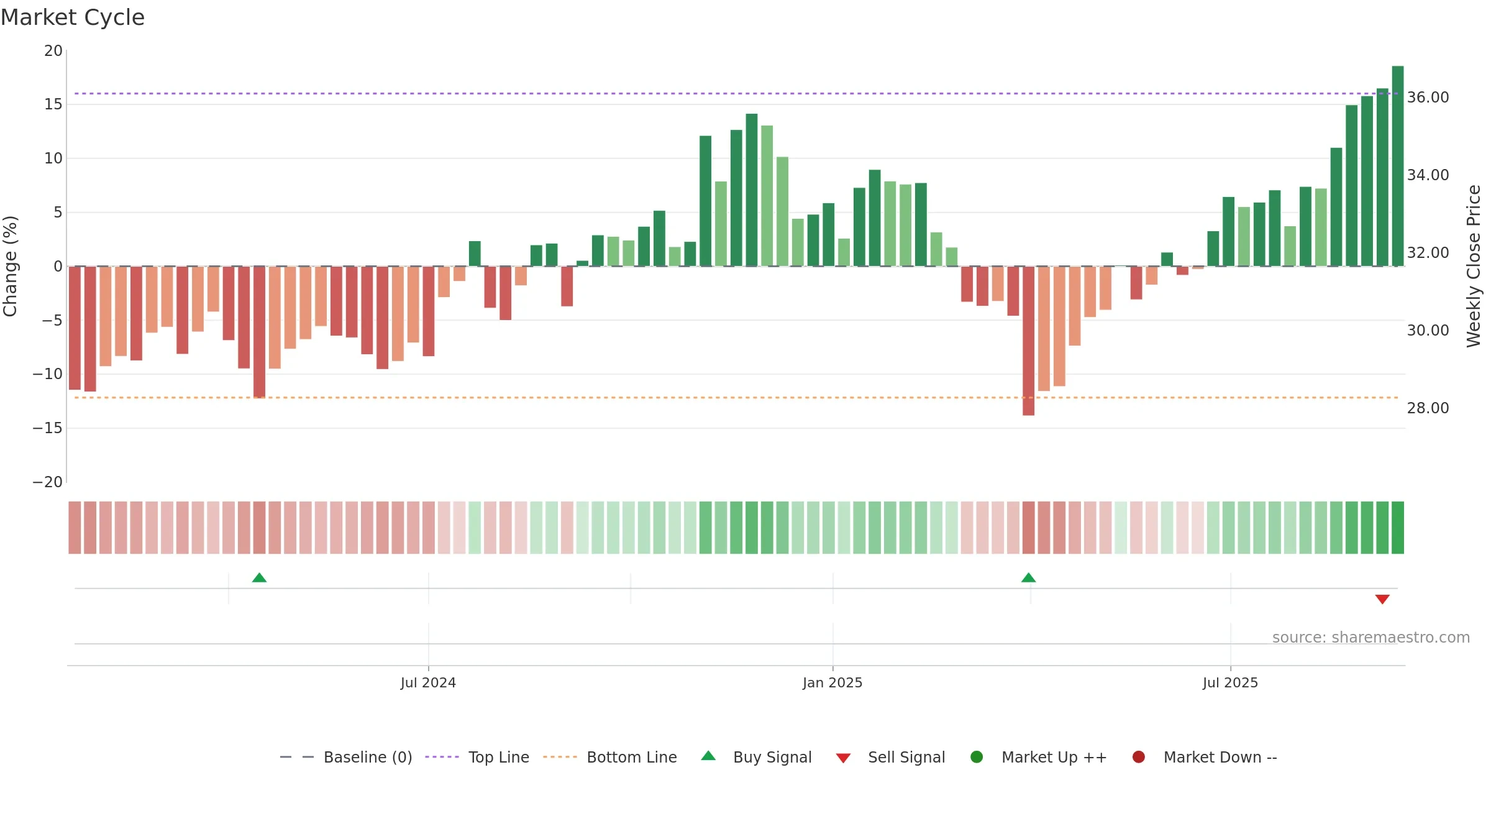Click the Market Up ++ green circle icon
The width and height of the screenshot is (1491, 839).
tap(977, 757)
